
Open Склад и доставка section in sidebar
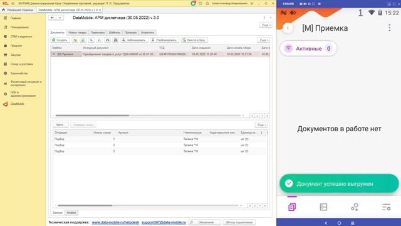tap(21, 64)
